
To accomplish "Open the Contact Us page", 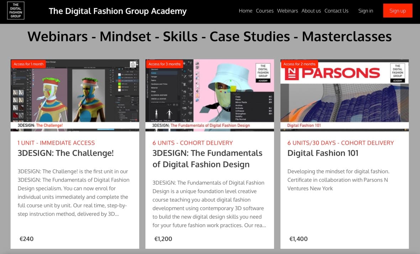I will [336, 11].
